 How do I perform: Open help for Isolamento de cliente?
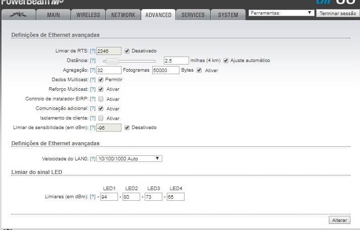point(93,118)
